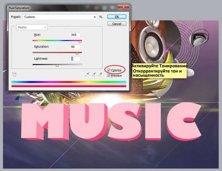
Task: Close the Hue/Saturation dialog window
Action: coord(123,7)
